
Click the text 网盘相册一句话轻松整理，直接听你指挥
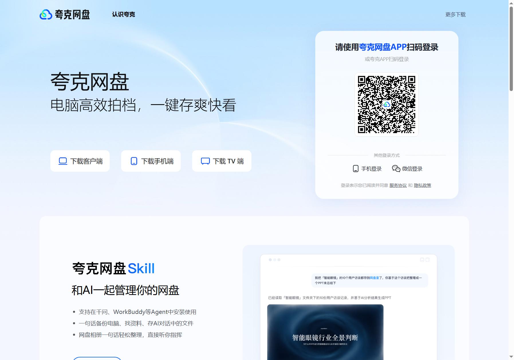(x=130, y=335)
